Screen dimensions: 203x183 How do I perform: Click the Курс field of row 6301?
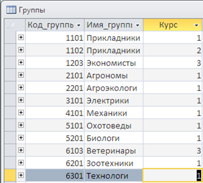(x=173, y=175)
